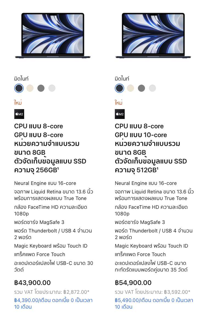Pick Space Gray swatch on left model
The image size is (206, 316).
(x=41, y=88)
